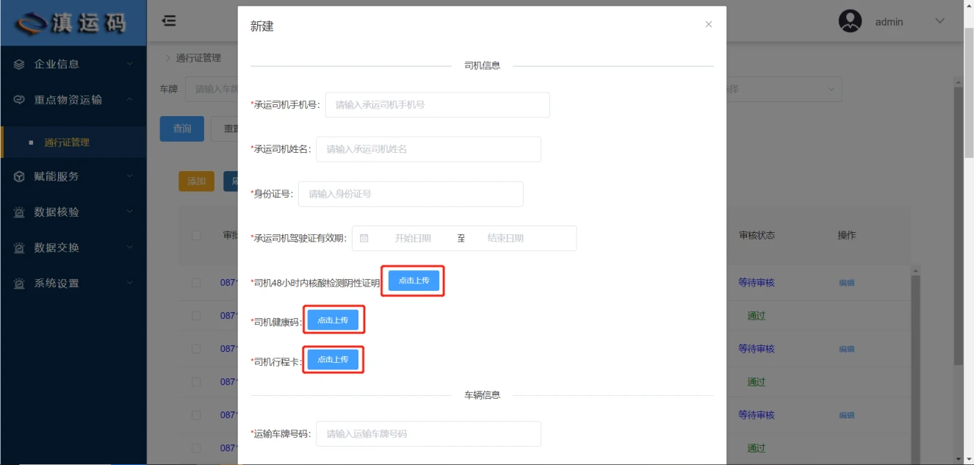Click the 赋能服务 cube icon
The height and width of the screenshot is (465, 974).
[19, 177]
